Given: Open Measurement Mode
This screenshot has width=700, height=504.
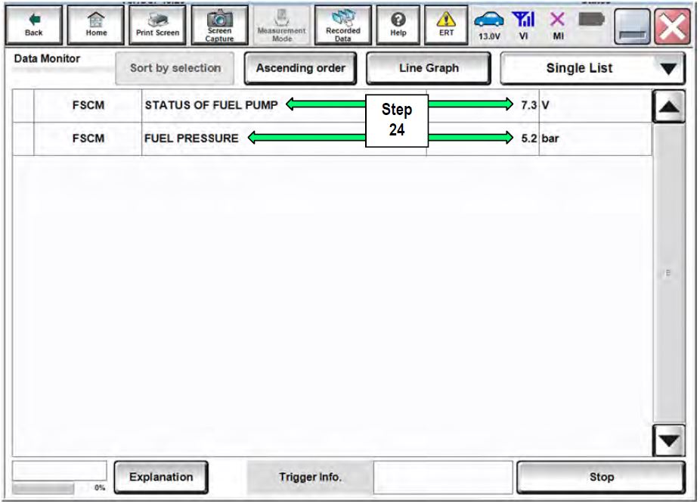Looking at the screenshot, I should coord(281,25).
